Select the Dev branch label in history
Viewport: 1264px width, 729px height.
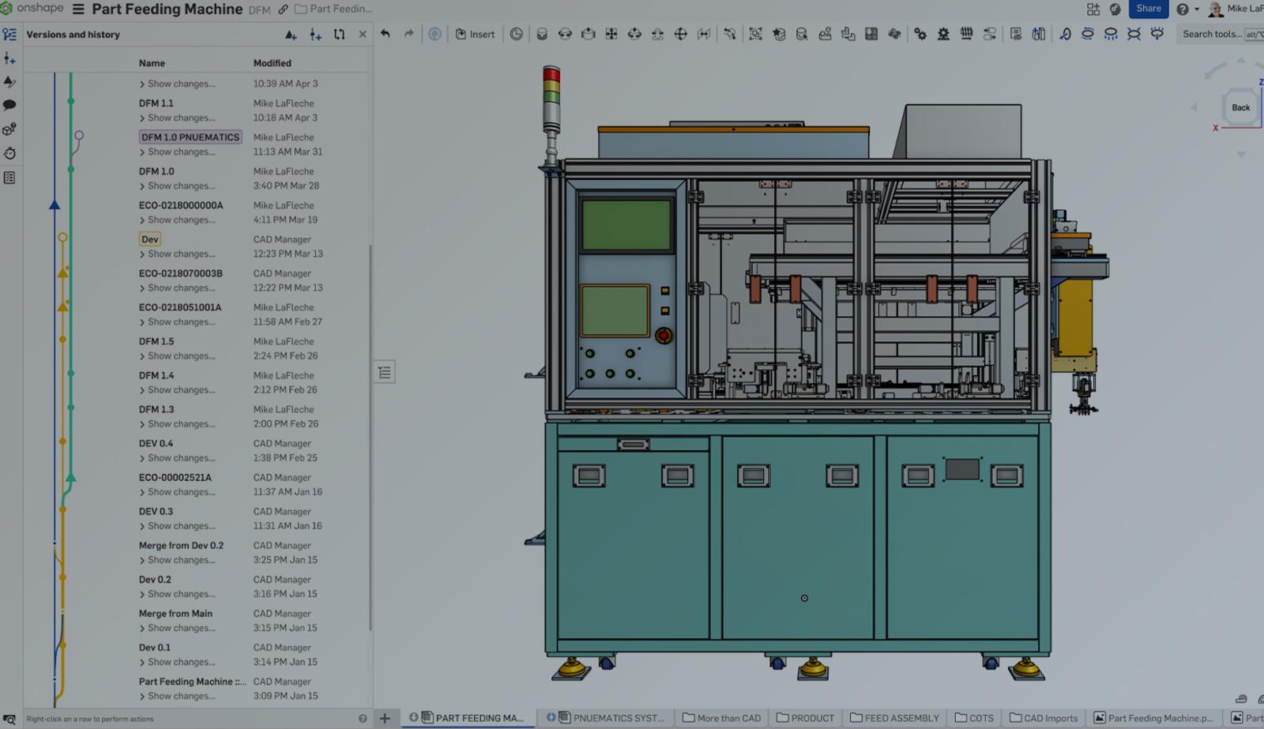pyautogui.click(x=150, y=239)
